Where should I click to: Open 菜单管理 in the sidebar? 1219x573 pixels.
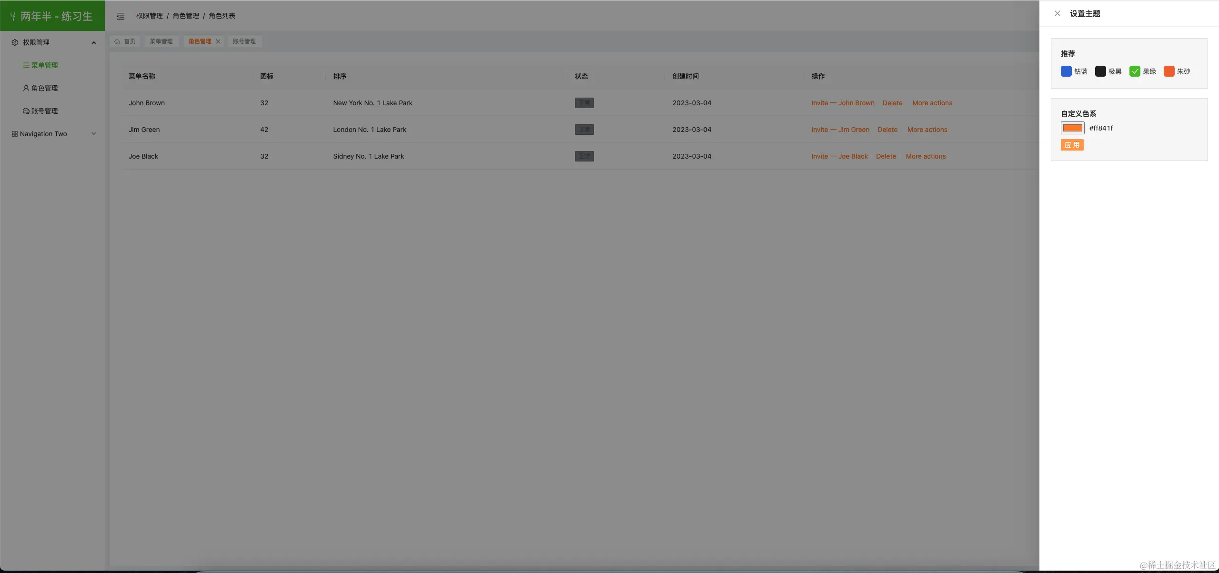pos(44,65)
